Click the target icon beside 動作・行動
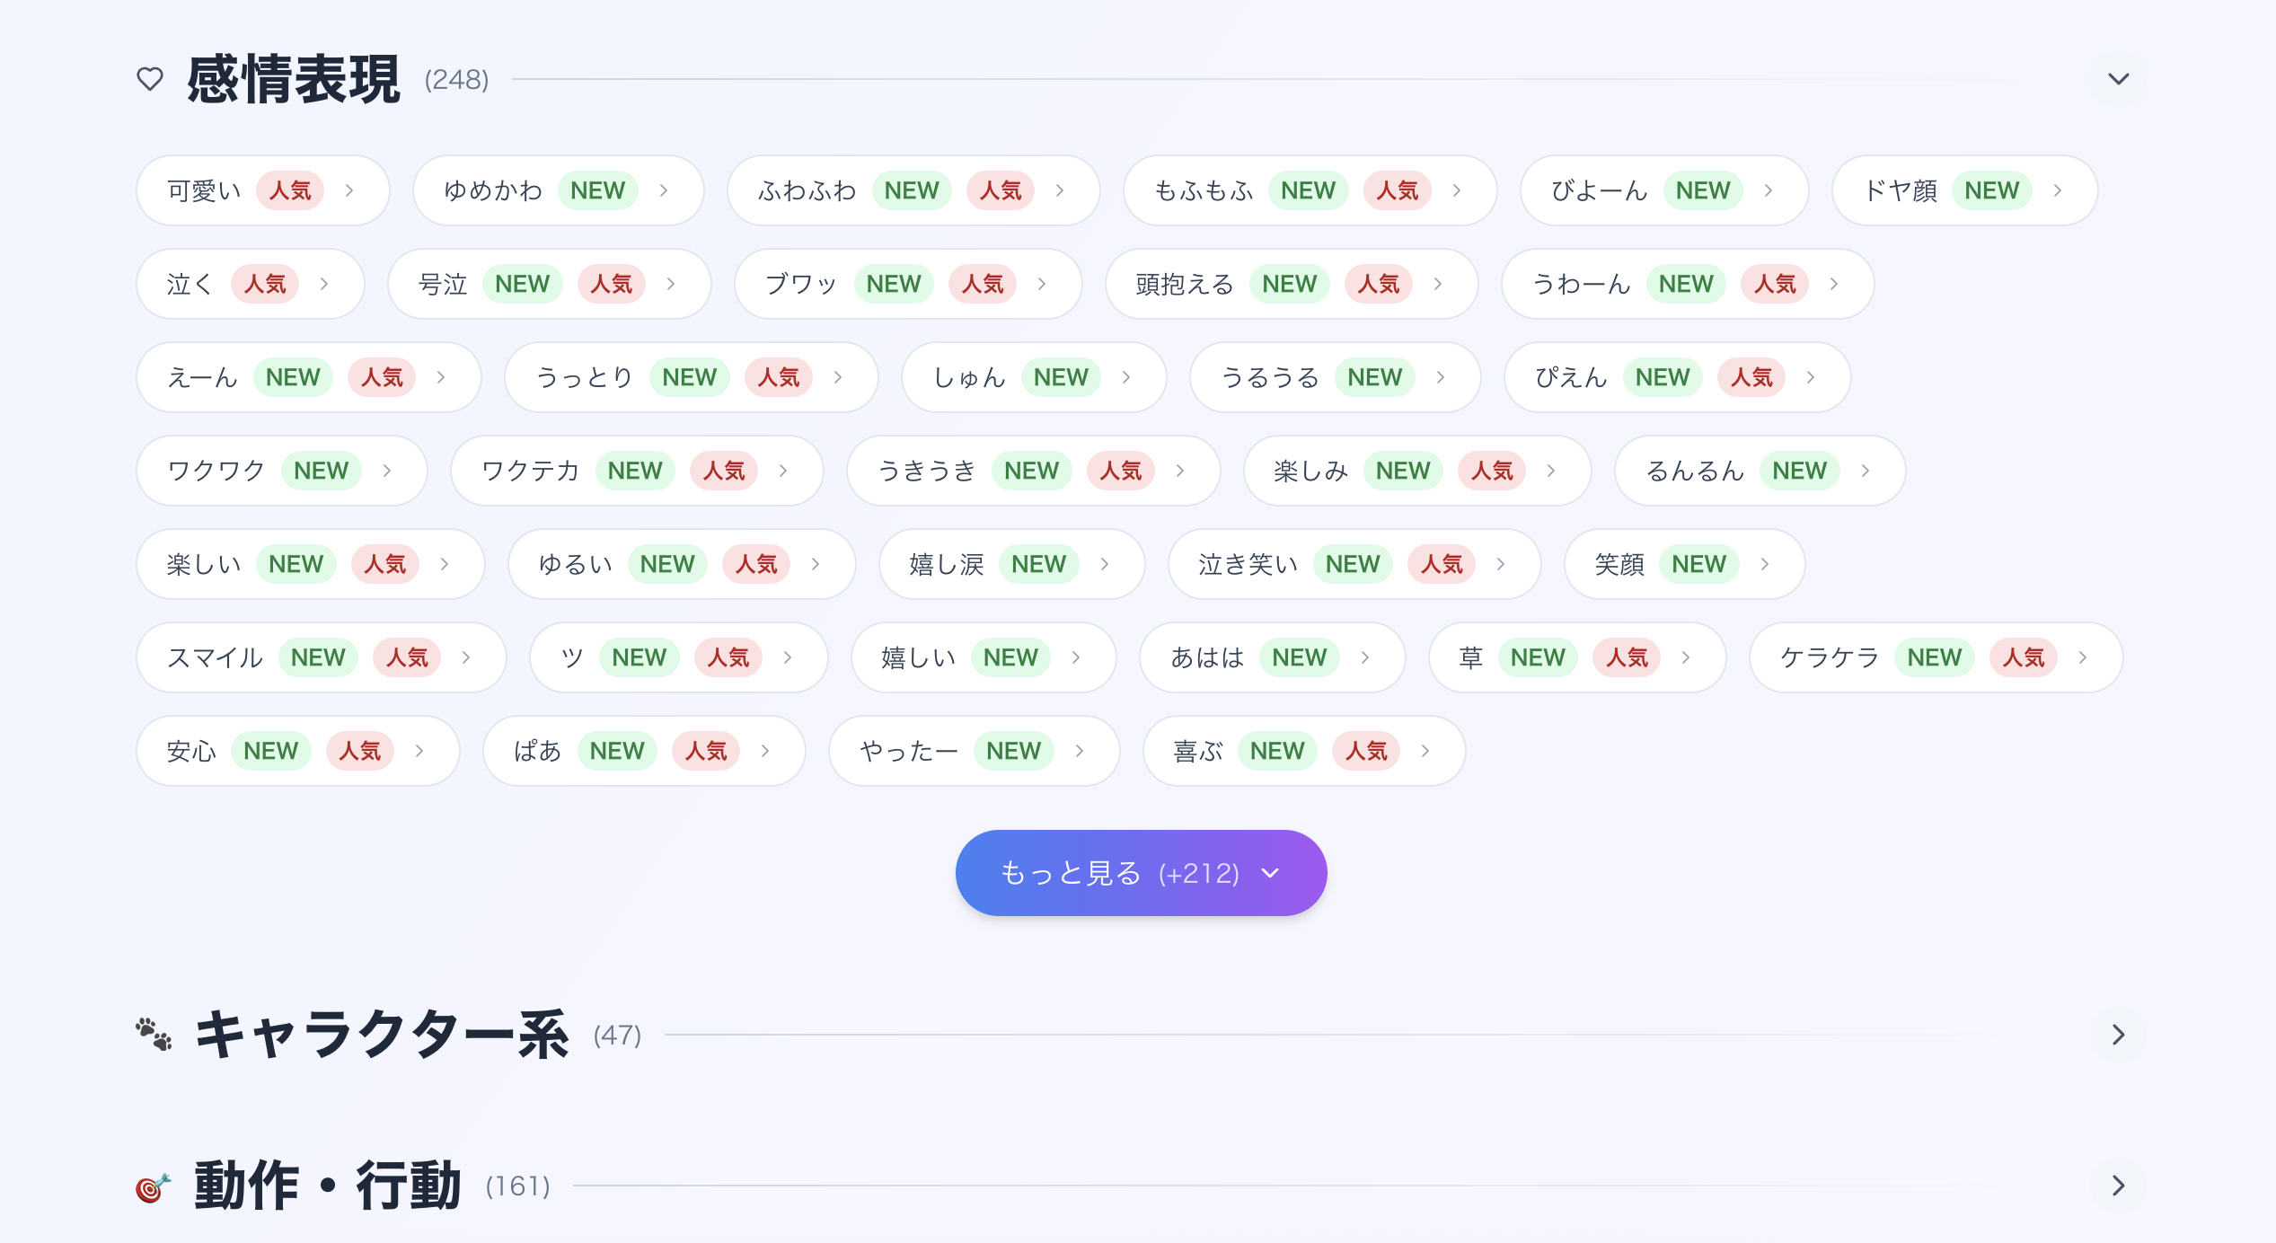The image size is (2276, 1243). pos(153,1186)
